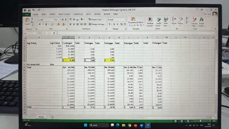Click the Bottom Align icon
Viewport: 229px width, 129px height.
click(78, 20)
